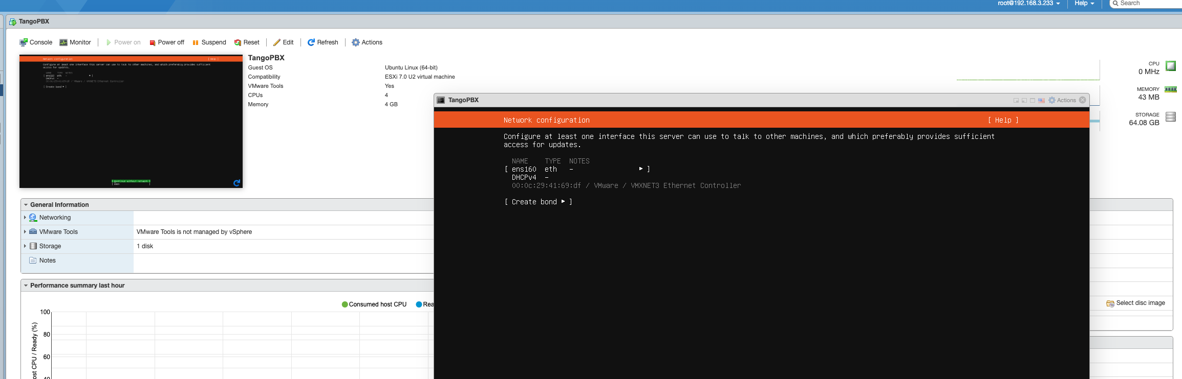Click the green MEMORY module icon

[x=1171, y=89]
